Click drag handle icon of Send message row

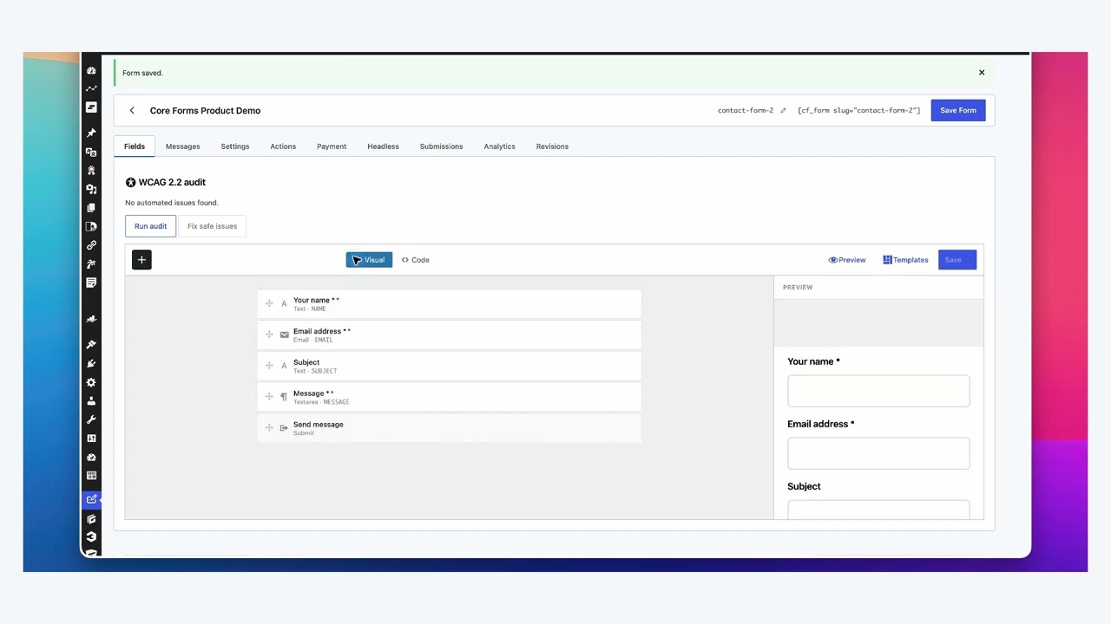click(269, 427)
